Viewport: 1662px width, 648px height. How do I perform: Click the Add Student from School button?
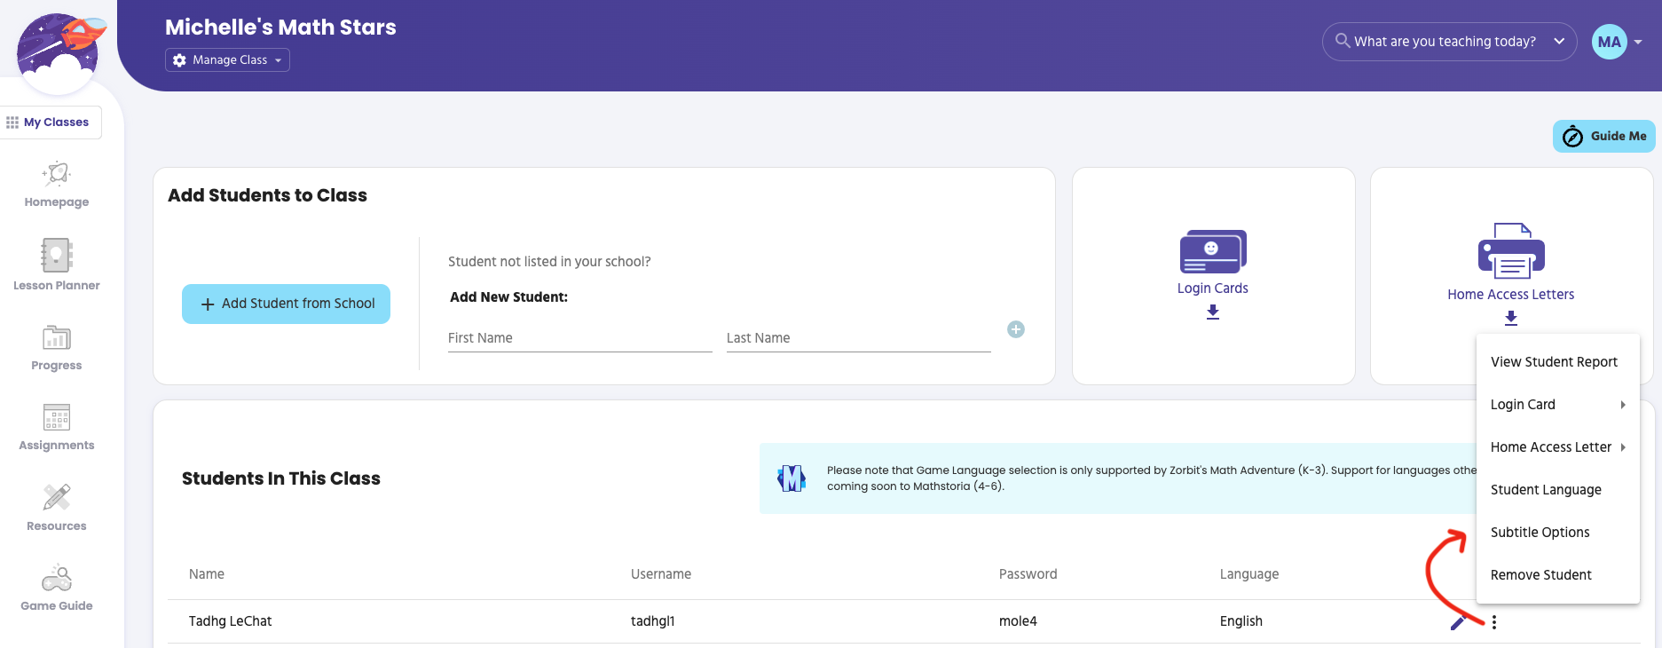click(x=286, y=304)
